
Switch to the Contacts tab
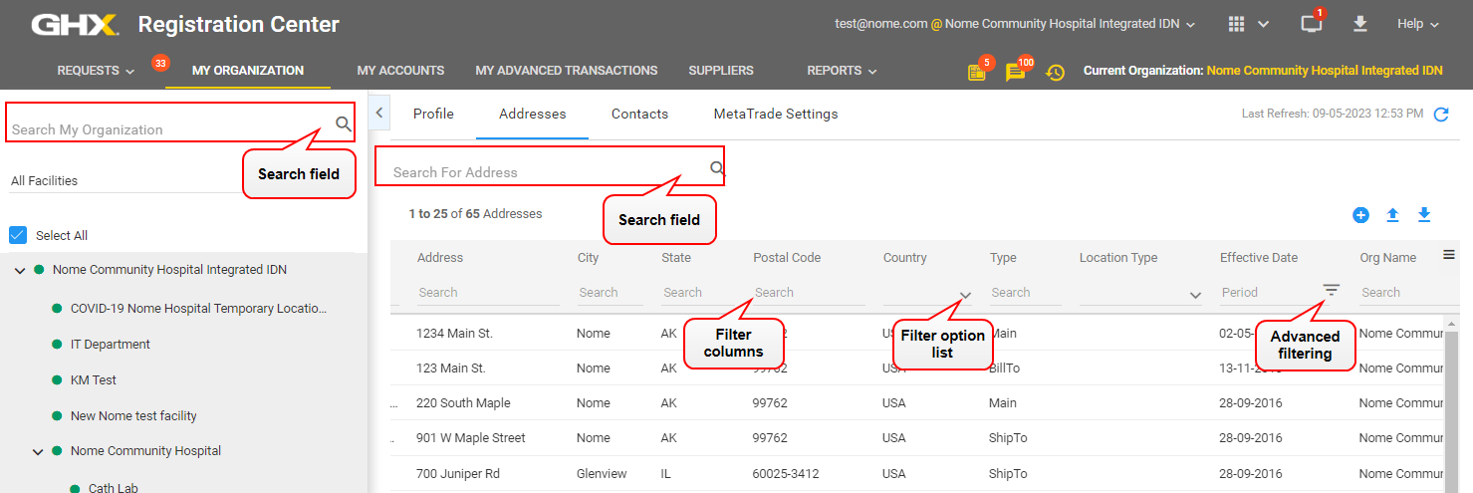tap(639, 114)
